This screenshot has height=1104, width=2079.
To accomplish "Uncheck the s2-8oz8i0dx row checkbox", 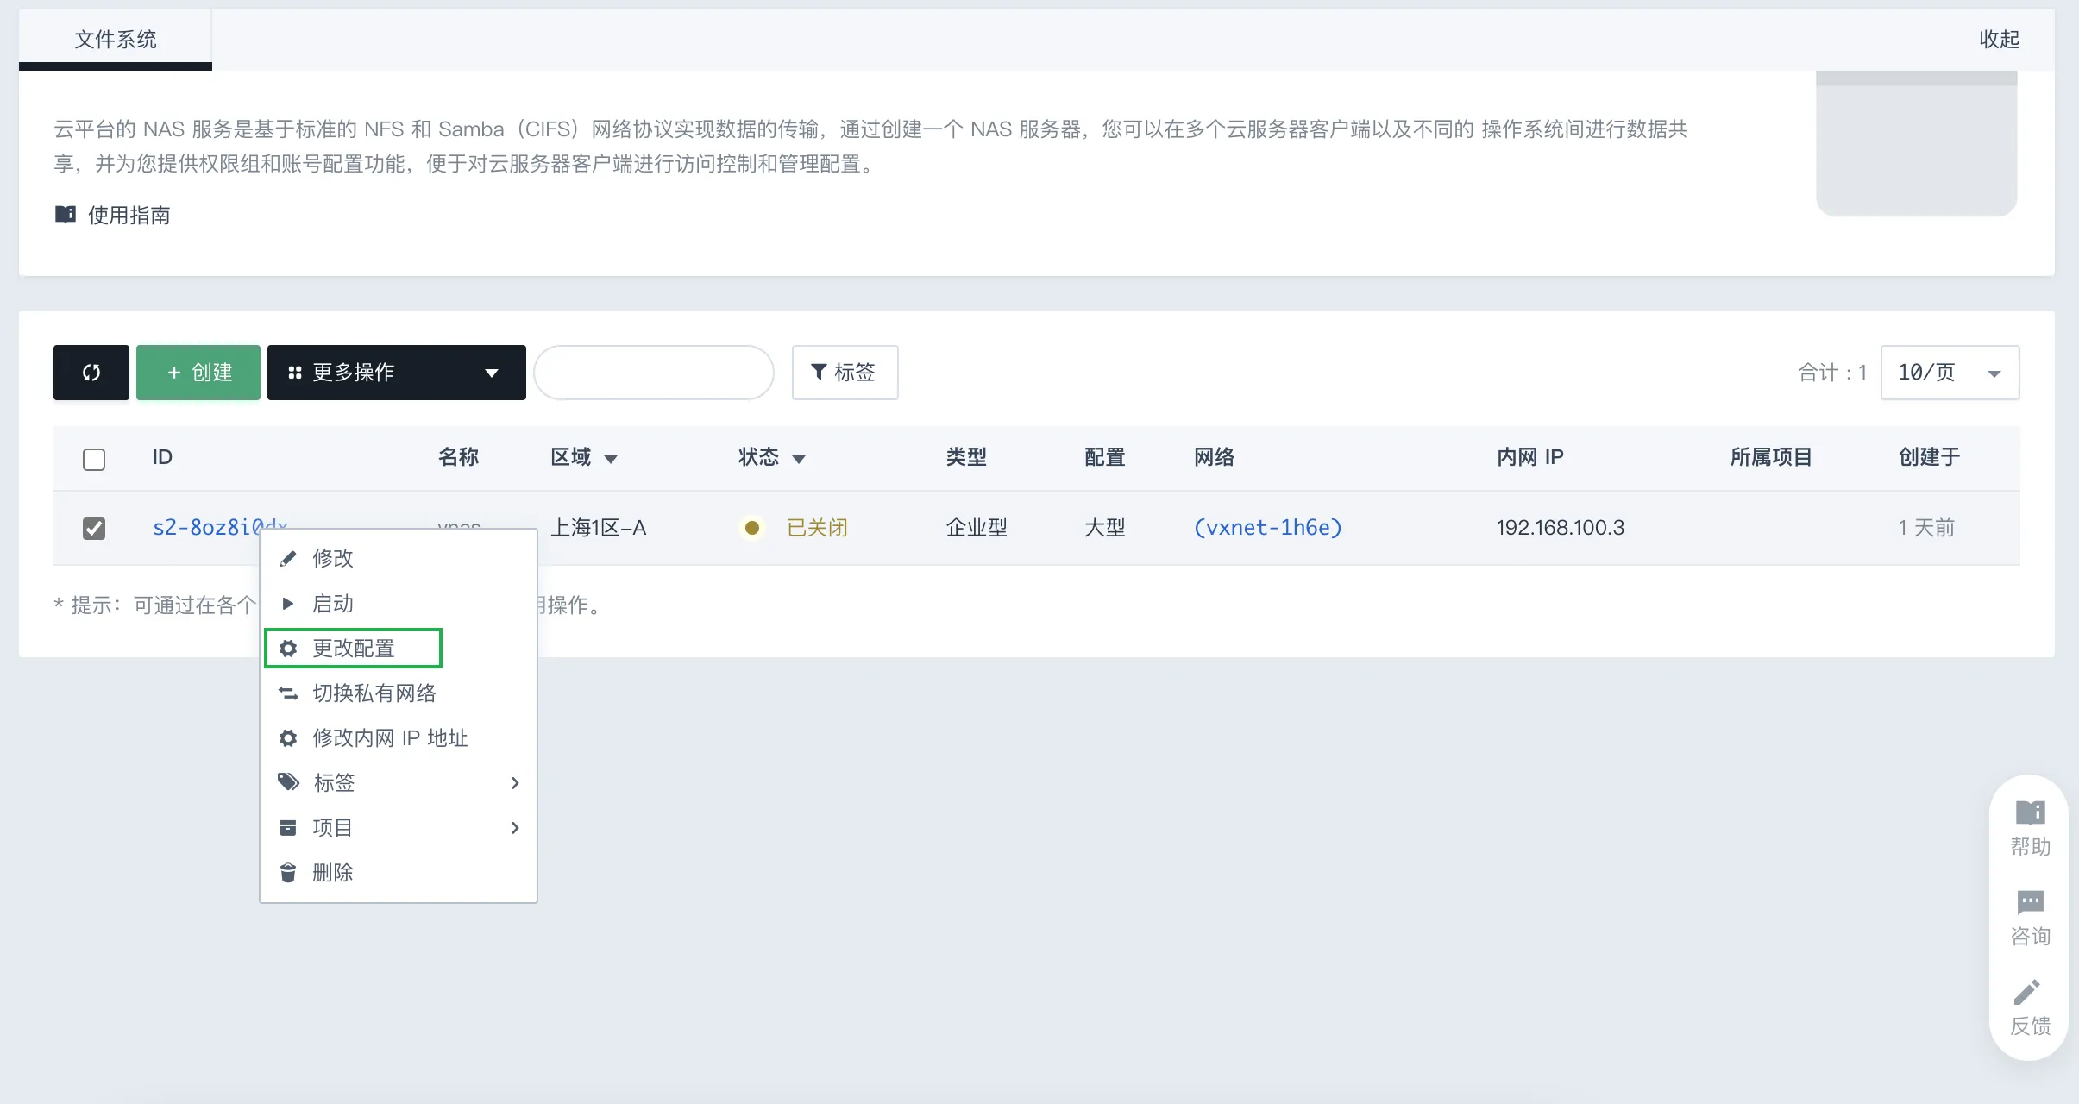I will tap(94, 528).
